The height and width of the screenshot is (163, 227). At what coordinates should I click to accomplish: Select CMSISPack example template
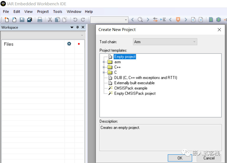pos(131,88)
